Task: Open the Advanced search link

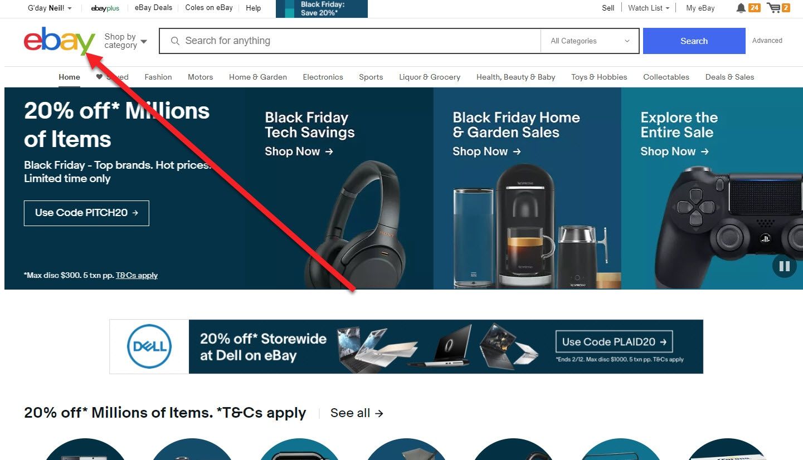Action: click(767, 41)
